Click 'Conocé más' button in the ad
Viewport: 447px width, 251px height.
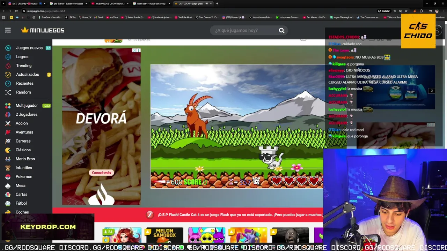tap(101, 173)
